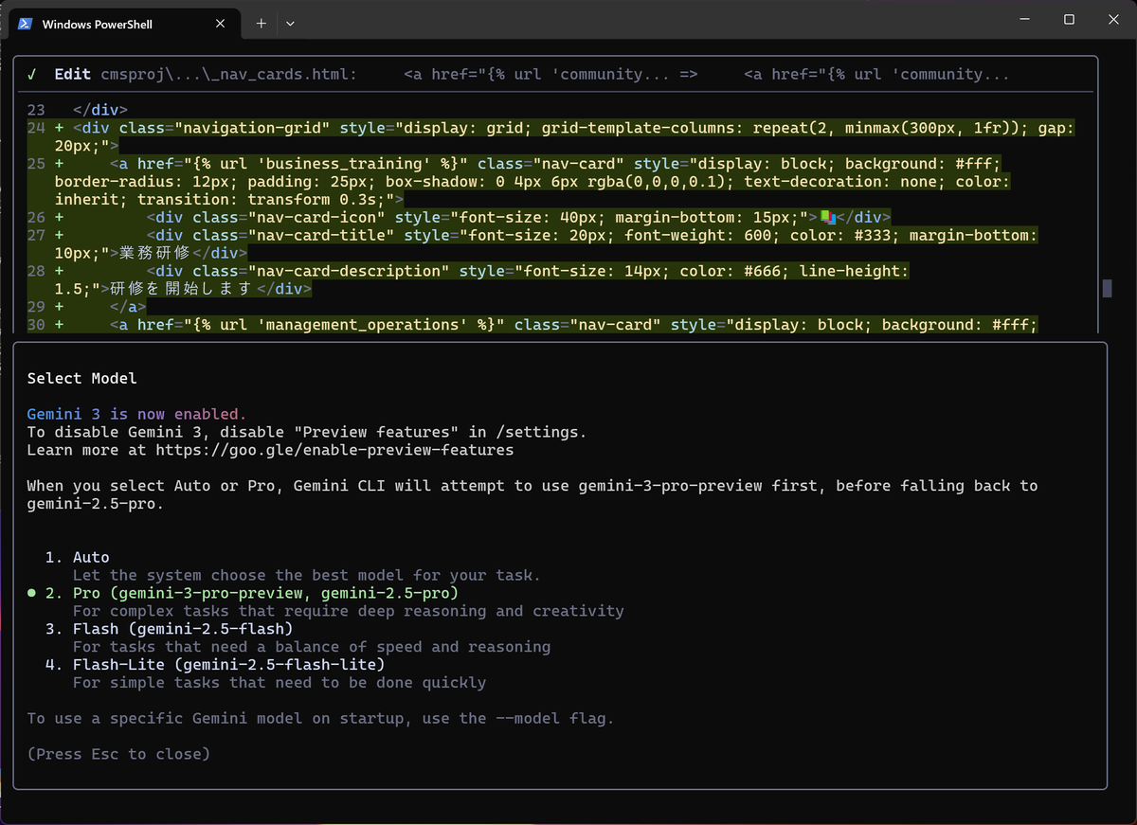
Task: Select the Auto model option
Action: coord(90,556)
